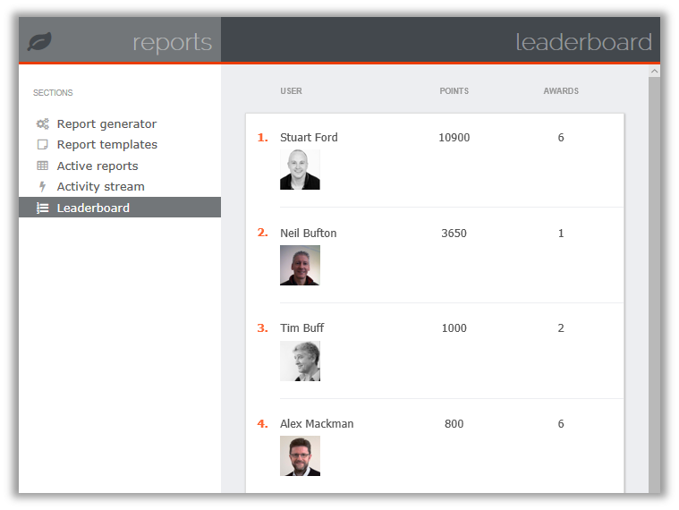
Task: Click the scrollbar up arrow
Action: [654, 71]
